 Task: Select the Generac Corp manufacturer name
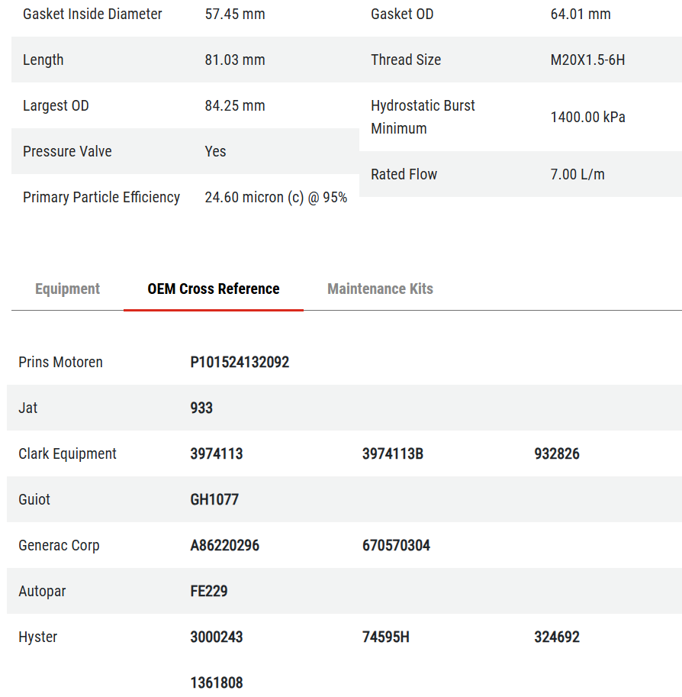pyautogui.click(x=59, y=545)
